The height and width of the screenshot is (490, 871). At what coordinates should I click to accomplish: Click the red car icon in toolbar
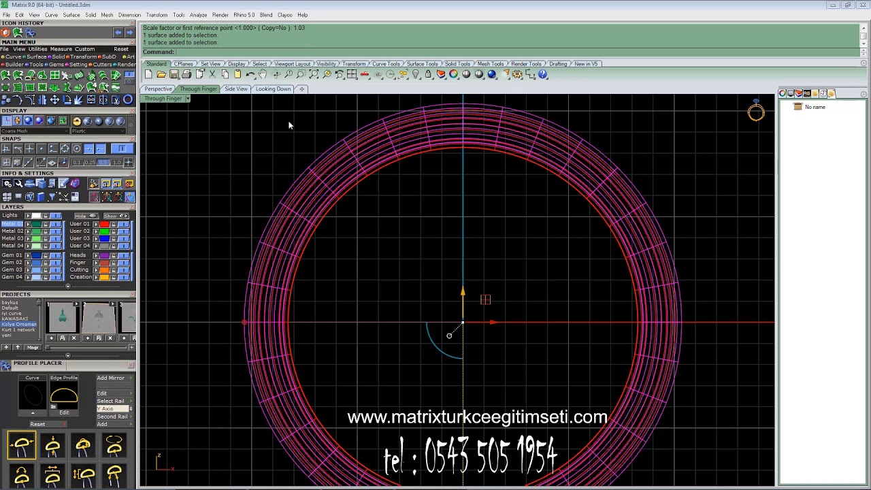365,74
